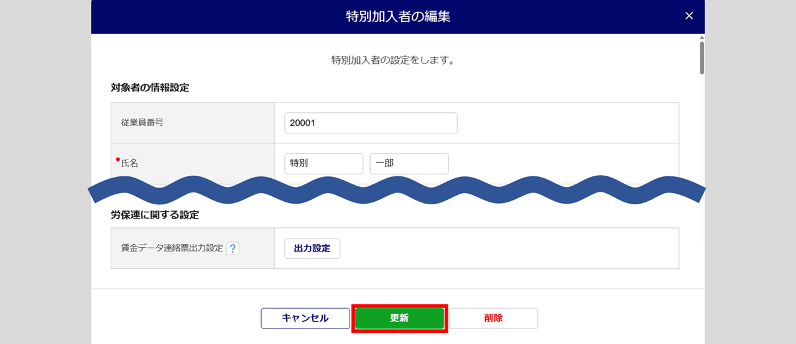Image resolution: width=796 pixels, height=344 pixels.
Task: Click the 特別加入者の編集 title text
Action: pyautogui.click(x=398, y=17)
